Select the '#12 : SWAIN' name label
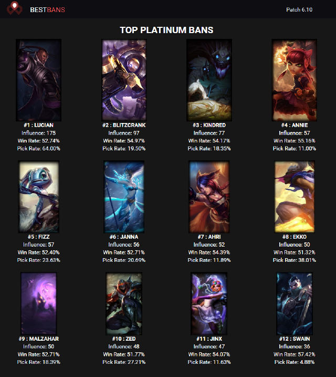Screen dimensions: 336x377 pyautogui.click(x=294, y=339)
